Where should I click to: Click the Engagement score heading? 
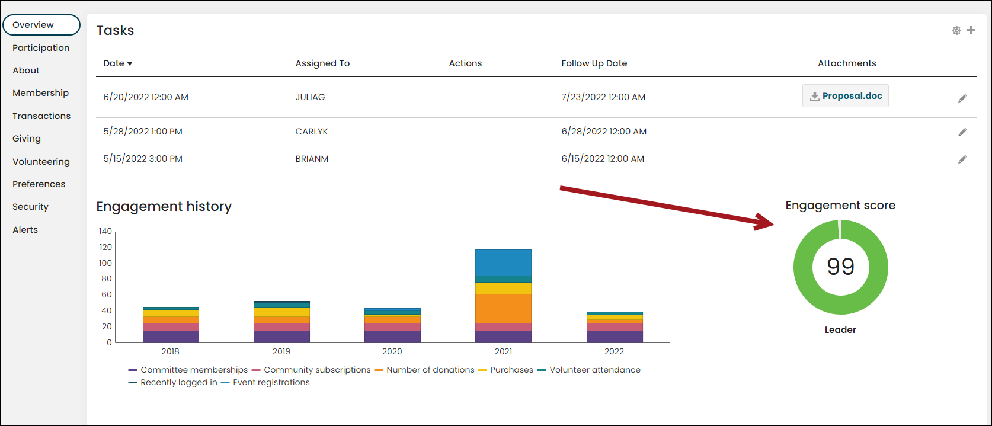[x=840, y=206]
